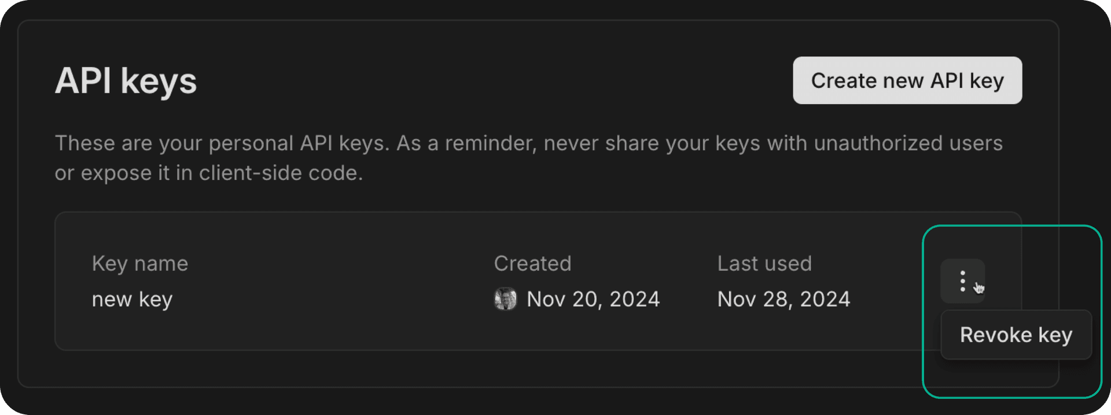This screenshot has width=1111, height=415.
Task: Click the Create new API key button
Action: 907,80
